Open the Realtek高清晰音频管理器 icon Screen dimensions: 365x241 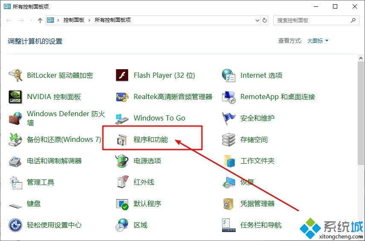tap(122, 97)
